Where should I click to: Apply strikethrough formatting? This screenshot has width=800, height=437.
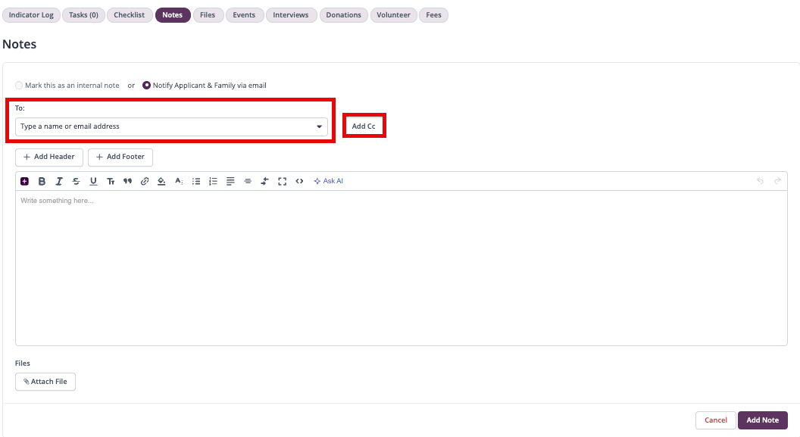click(76, 181)
